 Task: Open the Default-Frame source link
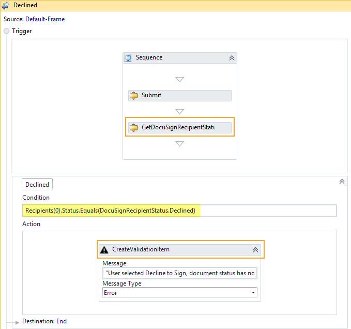tap(45, 19)
